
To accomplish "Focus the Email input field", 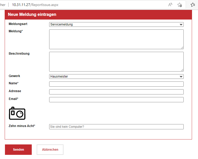I will click(116, 100).
